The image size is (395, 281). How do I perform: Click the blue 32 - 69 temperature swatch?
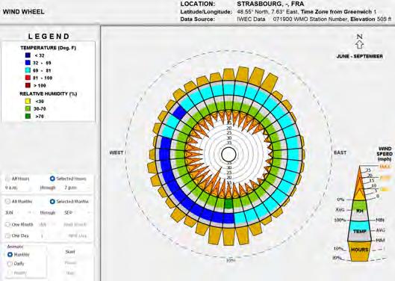[x=28, y=63]
